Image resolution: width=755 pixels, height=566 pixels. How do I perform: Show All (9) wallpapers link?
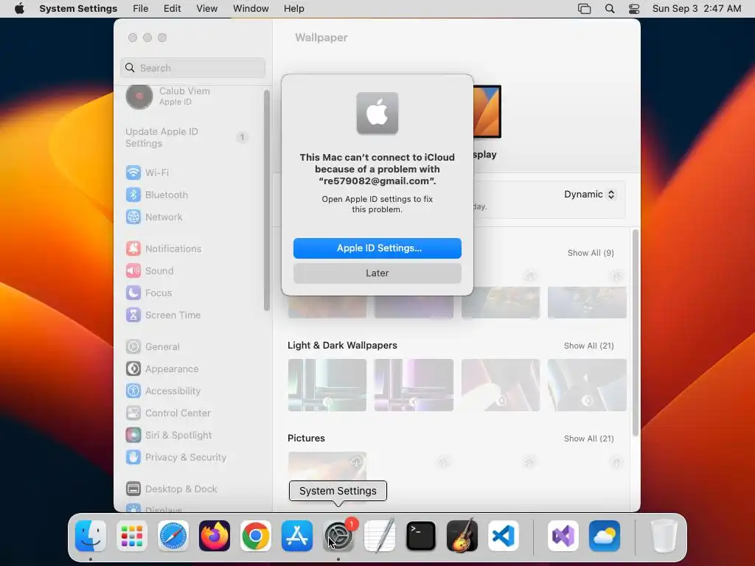(591, 254)
